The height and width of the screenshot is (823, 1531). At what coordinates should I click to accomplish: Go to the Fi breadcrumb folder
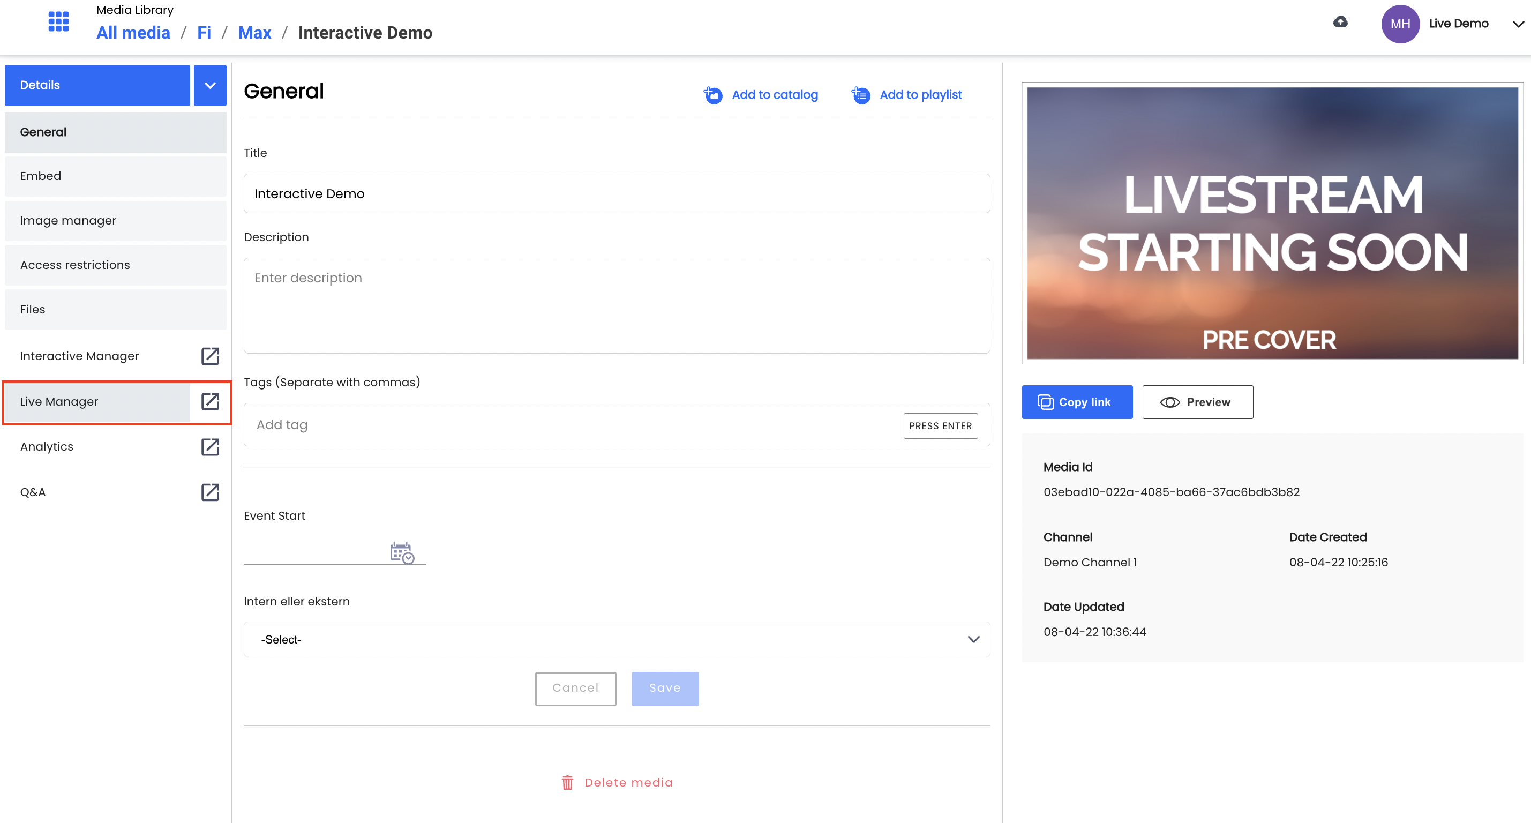204,33
